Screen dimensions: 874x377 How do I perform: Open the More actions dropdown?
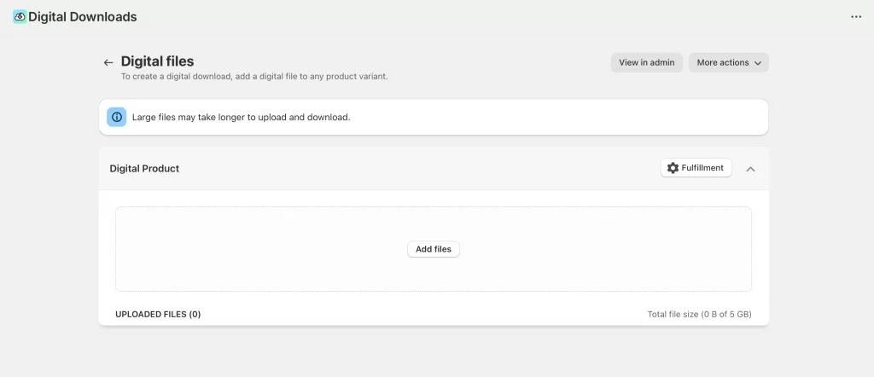pyautogui.click(x=728, y=62)
